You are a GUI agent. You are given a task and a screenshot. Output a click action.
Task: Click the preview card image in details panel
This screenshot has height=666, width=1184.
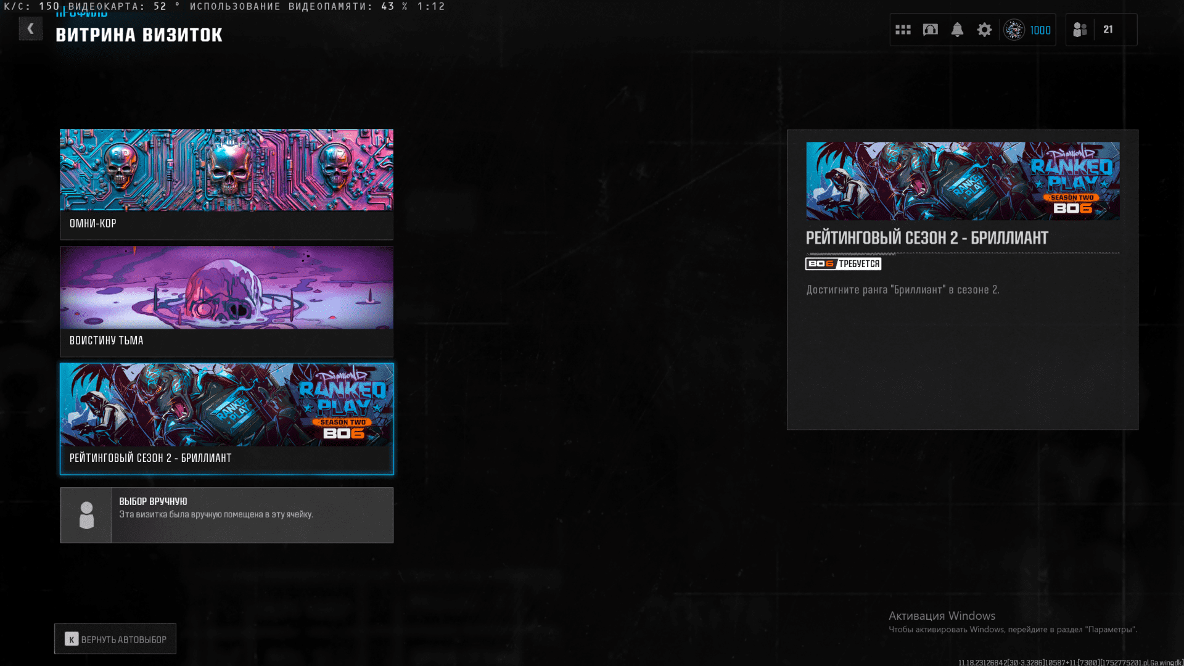pyautogui.click(x=963, y=181)
